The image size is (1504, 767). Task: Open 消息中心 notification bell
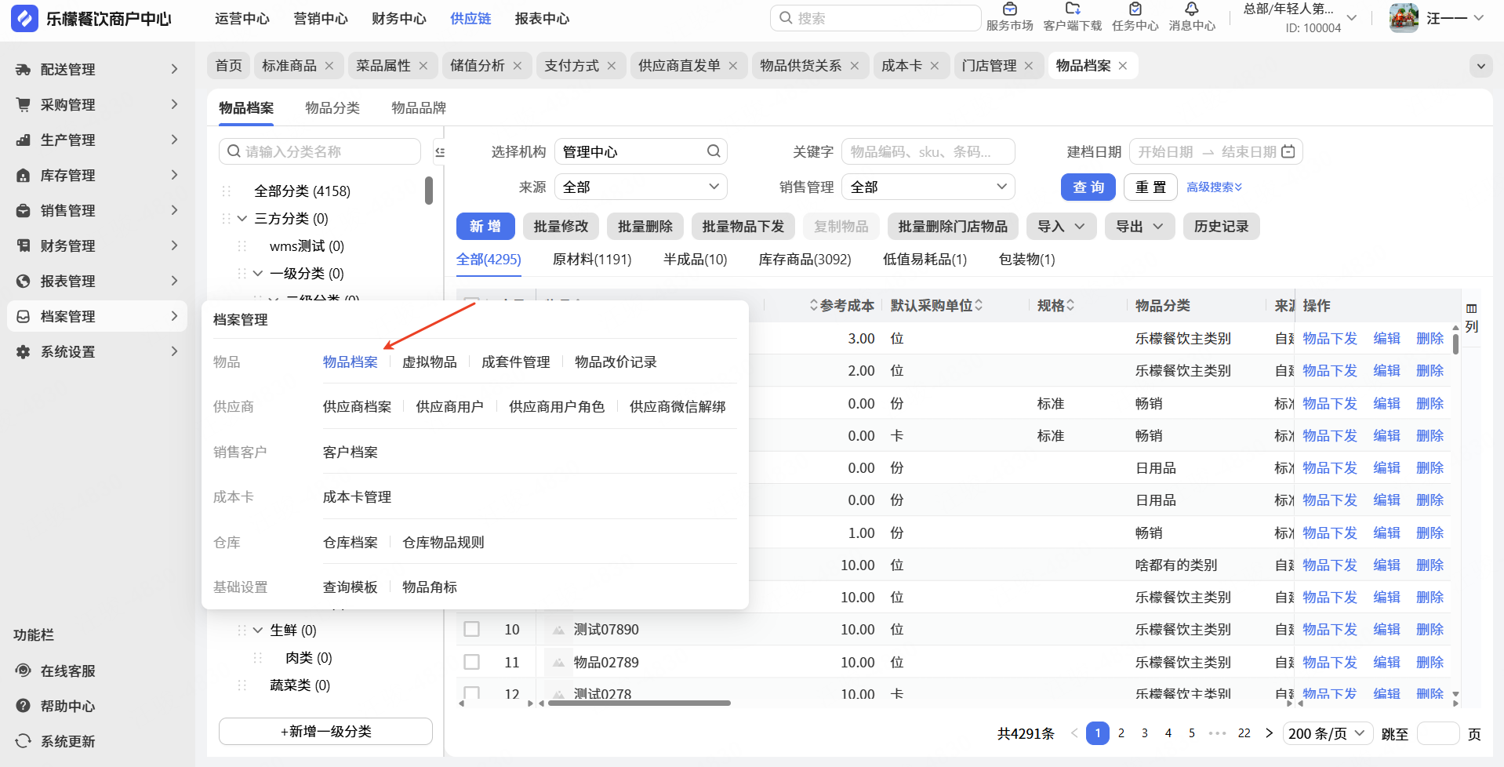point(1191,9)
